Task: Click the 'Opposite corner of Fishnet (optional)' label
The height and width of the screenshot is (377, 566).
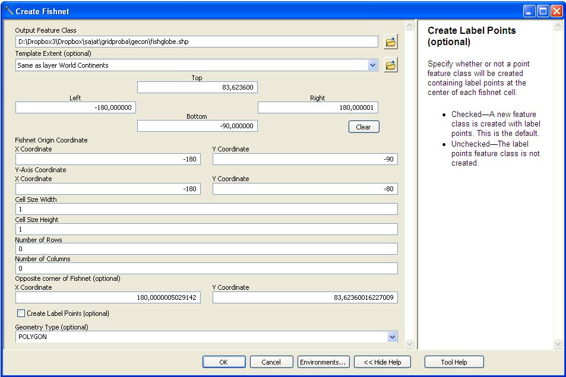Action: click(x=68, y=278)
